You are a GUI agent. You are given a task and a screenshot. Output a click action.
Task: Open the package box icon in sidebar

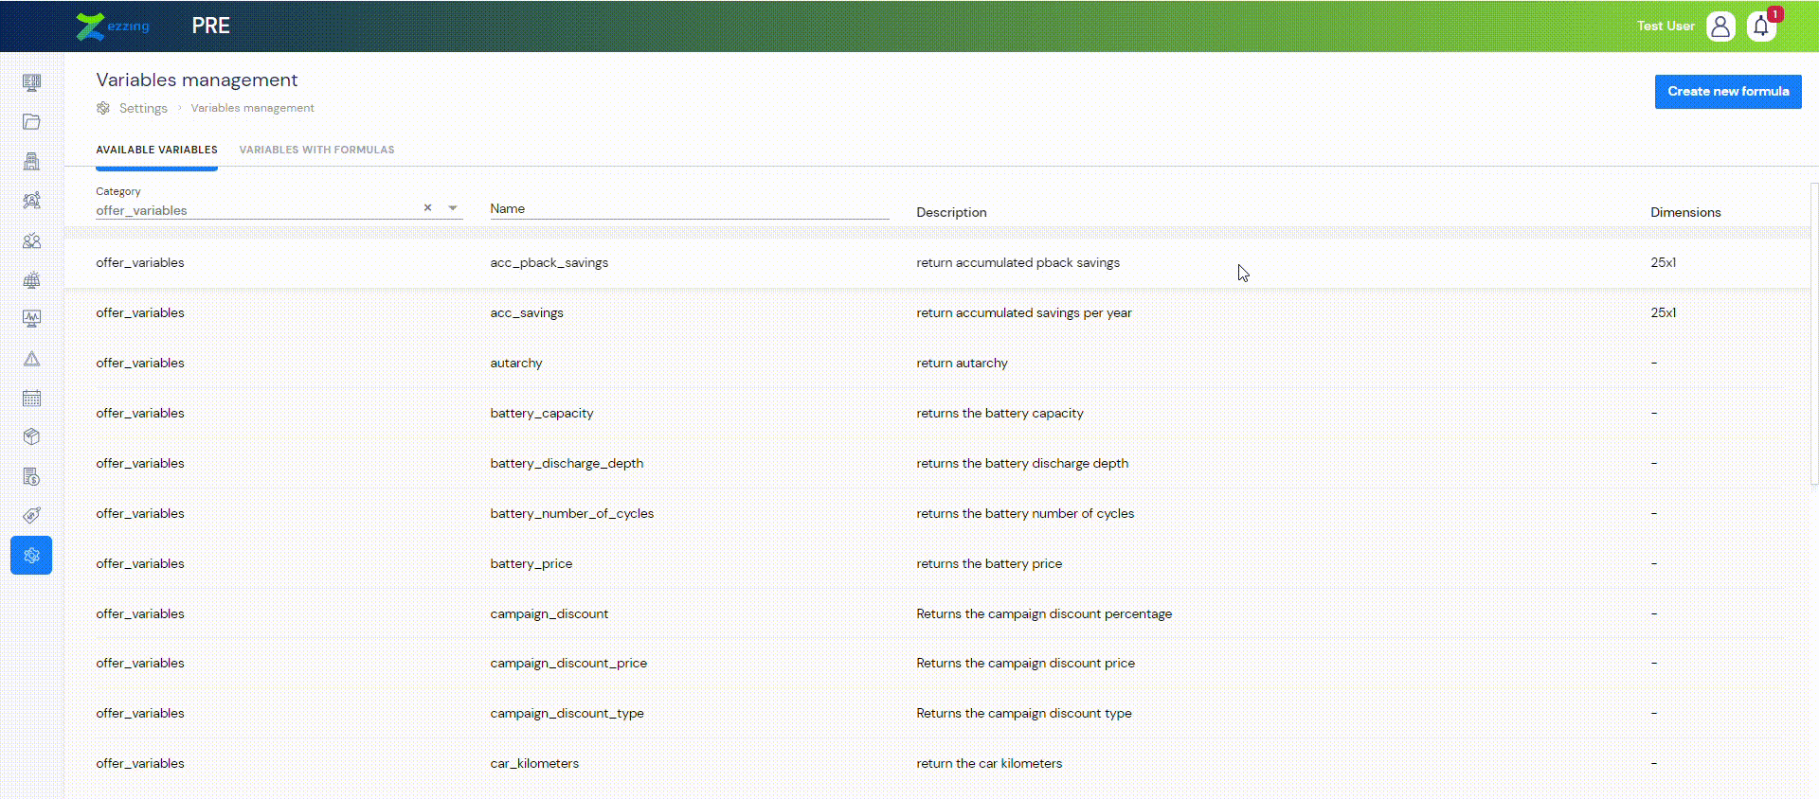pos(31,437)
